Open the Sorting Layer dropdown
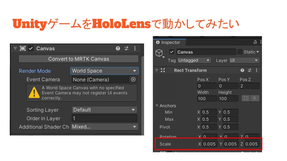 104,110
